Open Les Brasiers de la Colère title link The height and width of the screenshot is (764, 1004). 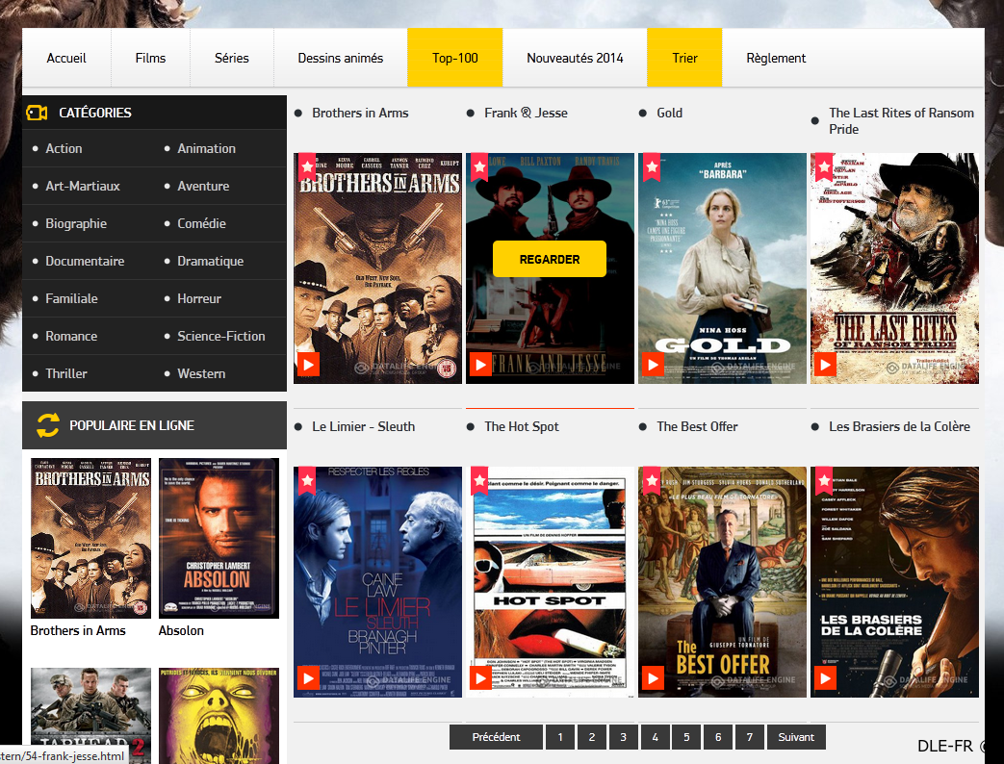tap(900, 427)
